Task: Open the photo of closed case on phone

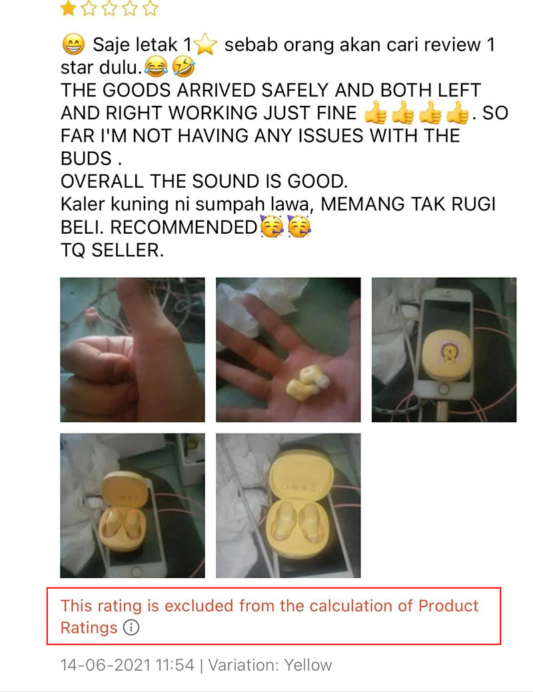Action: pyautogui.click(x=444, y=350)
